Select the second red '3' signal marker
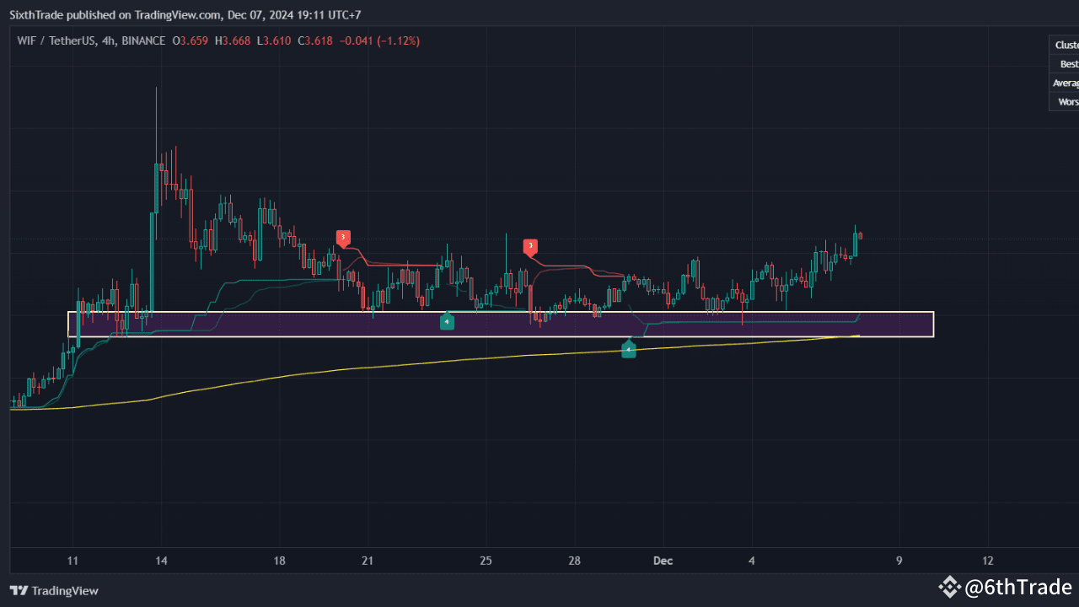This screenshot has width=1079, height=607. click(x=530, y=247)
